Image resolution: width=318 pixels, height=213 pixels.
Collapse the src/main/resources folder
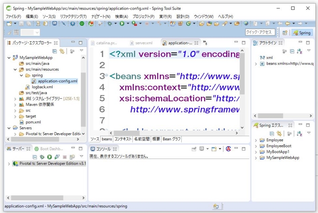point(15,69)
